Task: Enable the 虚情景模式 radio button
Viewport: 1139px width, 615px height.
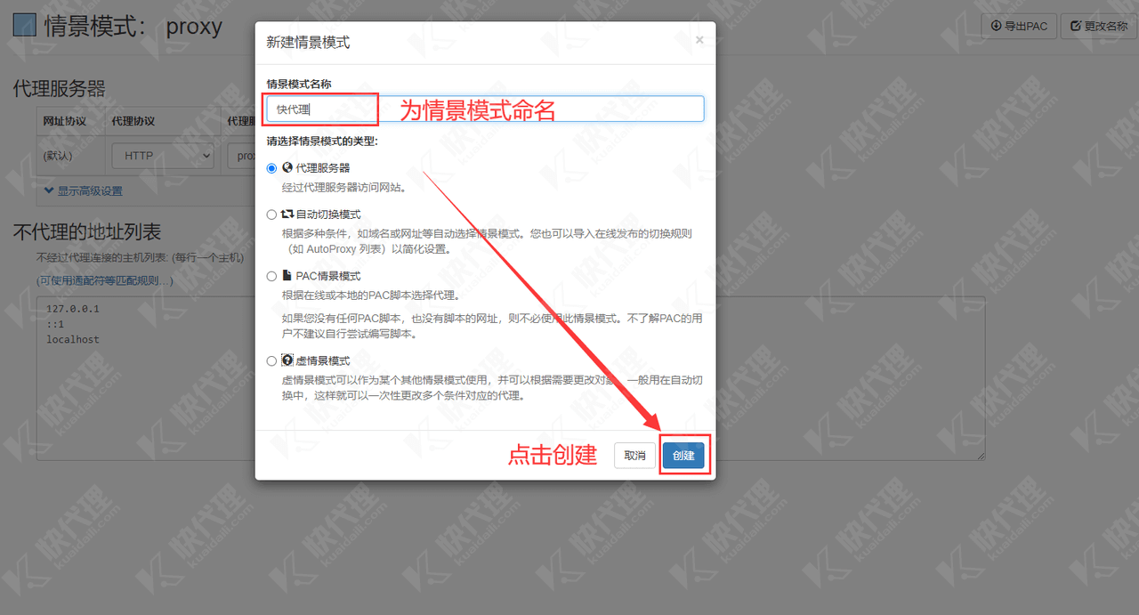Action: [x=272, y=361]
